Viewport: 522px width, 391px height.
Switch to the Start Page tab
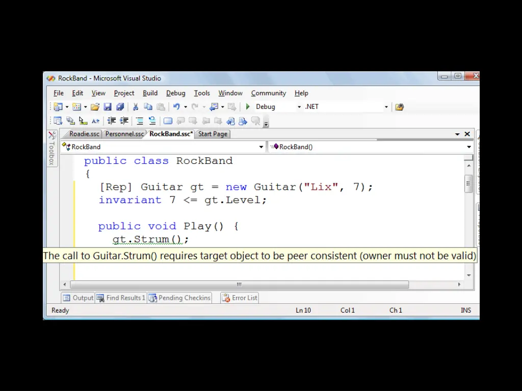tap(213, 134)
